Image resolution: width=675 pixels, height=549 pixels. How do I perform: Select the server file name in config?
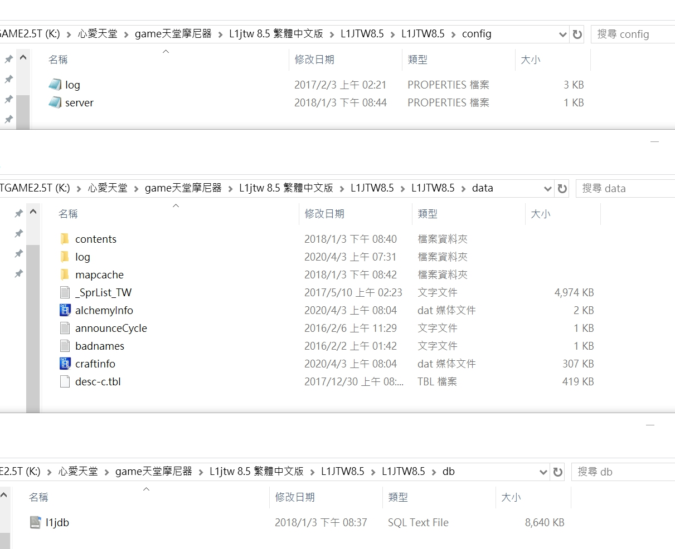79,103
